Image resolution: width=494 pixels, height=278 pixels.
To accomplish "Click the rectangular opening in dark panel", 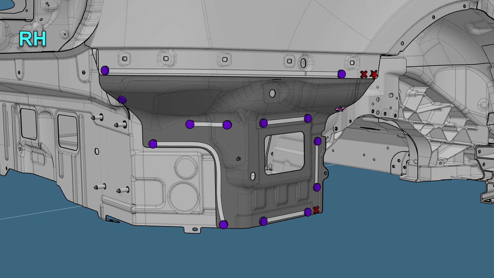I will click(284, 153).
